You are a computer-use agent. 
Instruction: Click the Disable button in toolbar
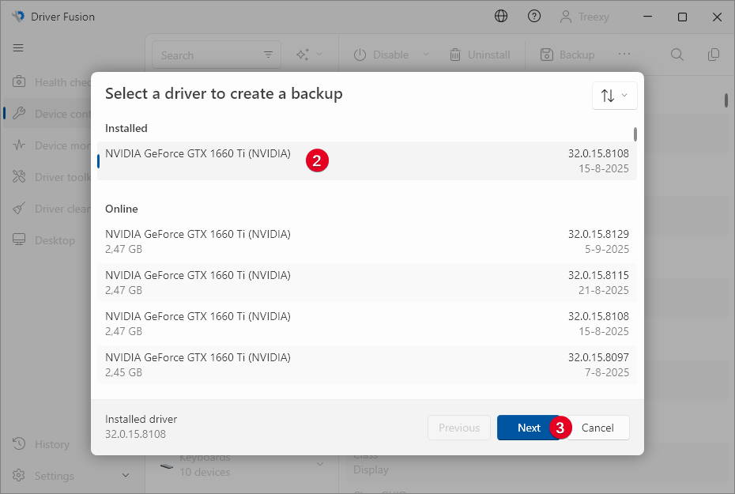pos(381,55)
